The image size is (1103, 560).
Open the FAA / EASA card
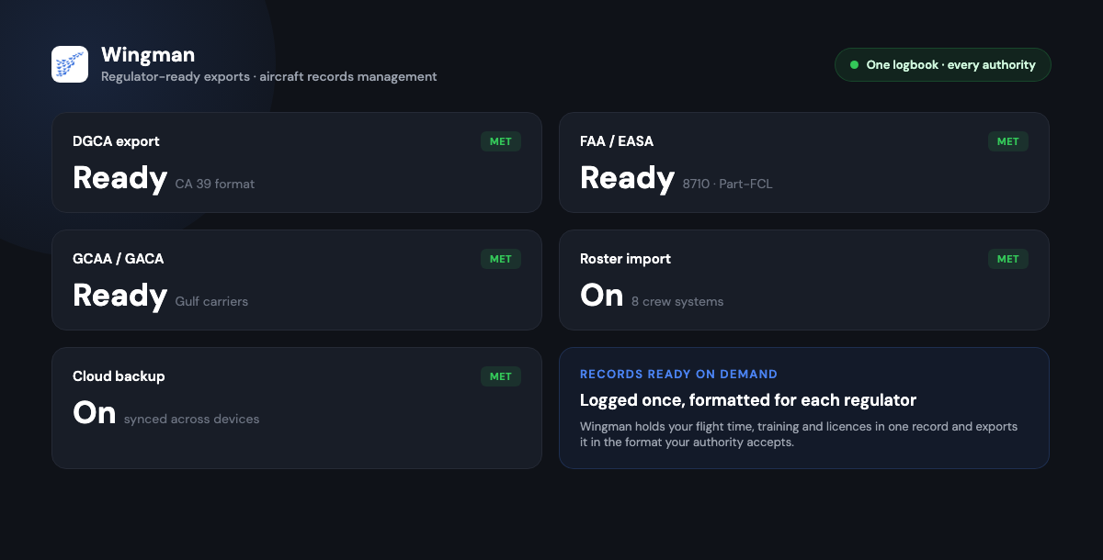(x=804, y=162)
